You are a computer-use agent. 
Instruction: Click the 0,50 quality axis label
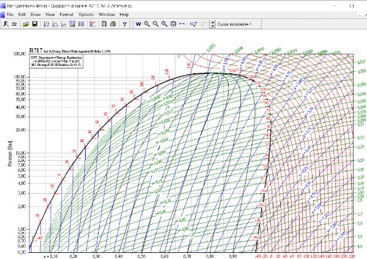tap(142, 256)
